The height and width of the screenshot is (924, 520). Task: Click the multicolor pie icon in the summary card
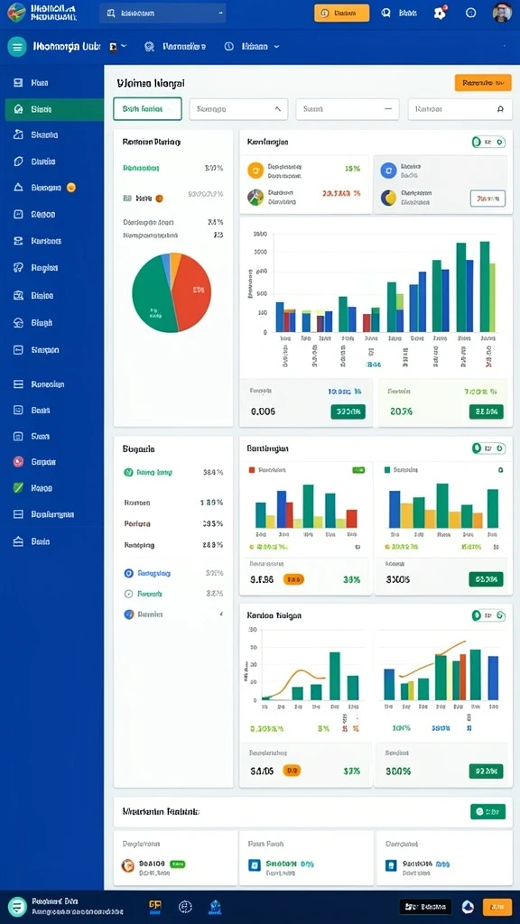point(255,197)
